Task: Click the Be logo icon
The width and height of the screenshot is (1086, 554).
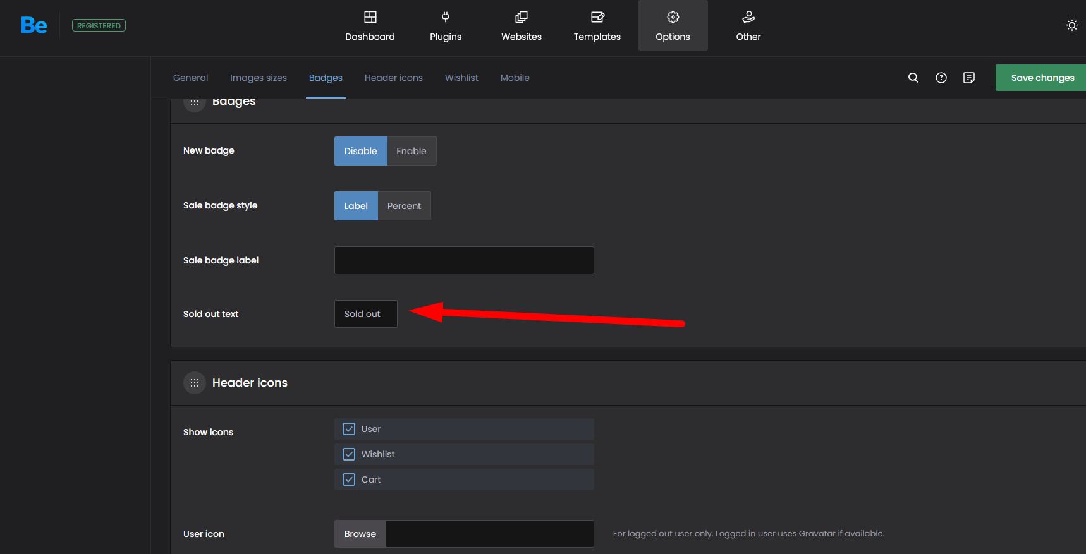Action: (x=34, y=25)
